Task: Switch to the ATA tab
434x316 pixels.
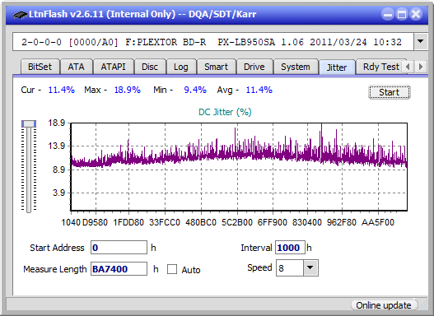Action: (x=76, y=67)
